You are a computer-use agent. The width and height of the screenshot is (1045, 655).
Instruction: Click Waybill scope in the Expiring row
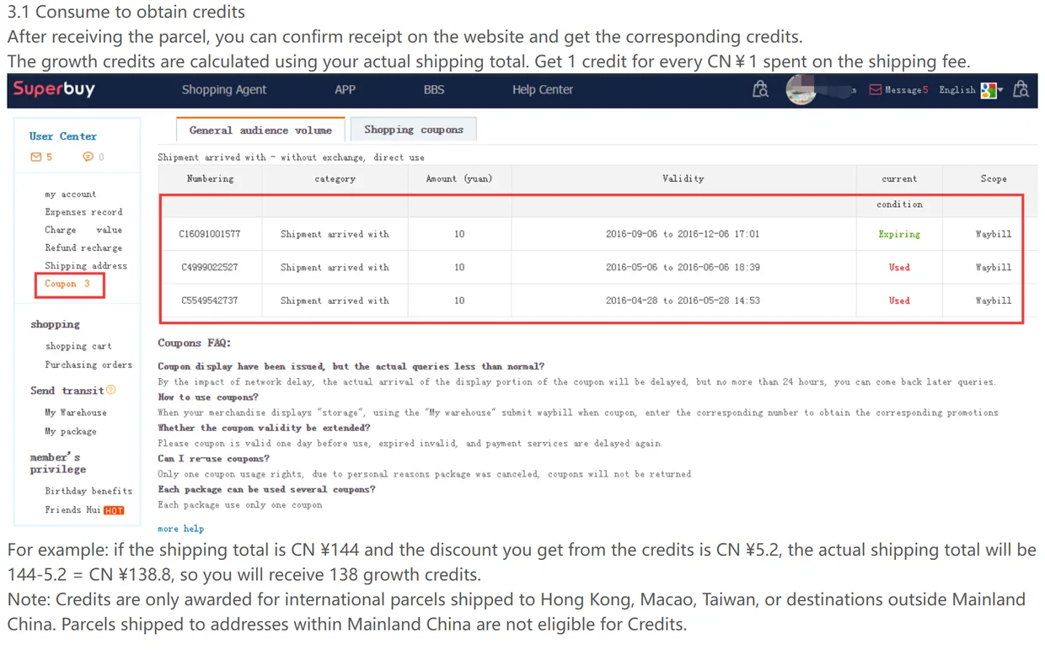994,234
